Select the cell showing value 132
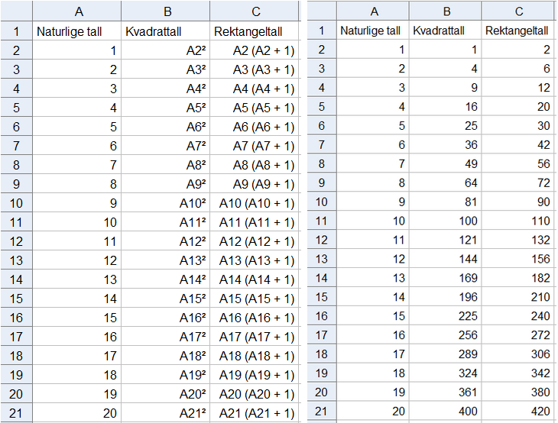This screenshot has width=558, height=423. [519, 241]
